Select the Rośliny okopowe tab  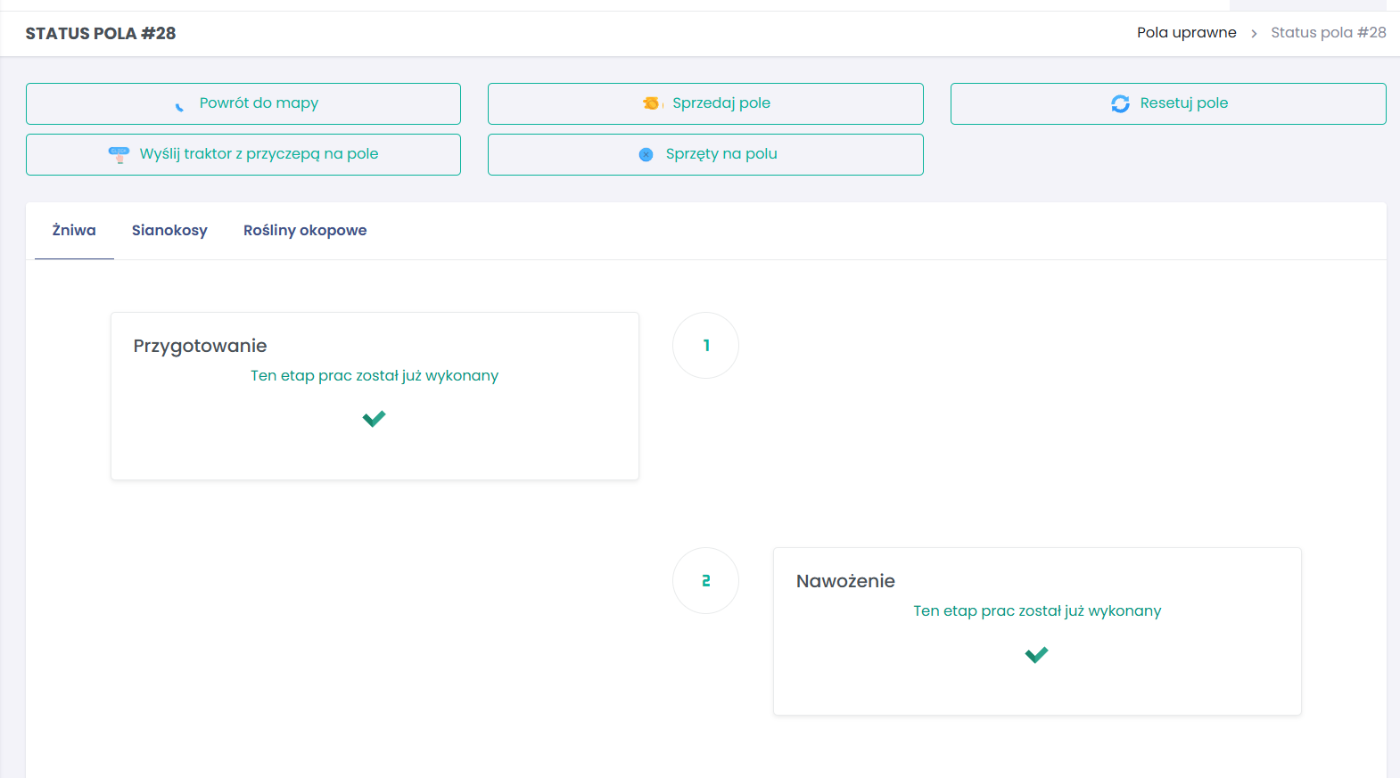tap(305, 231)
